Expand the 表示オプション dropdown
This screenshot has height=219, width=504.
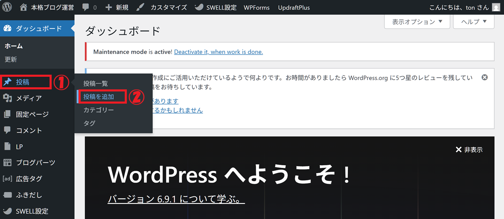[417, 22]
